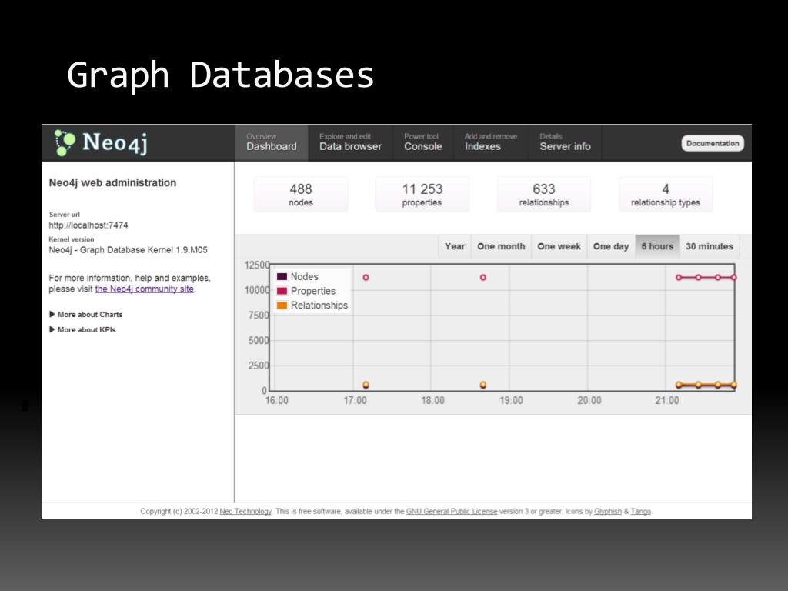Select the One month chart range
Screen dimensions: 788x591
click(501, 247)
